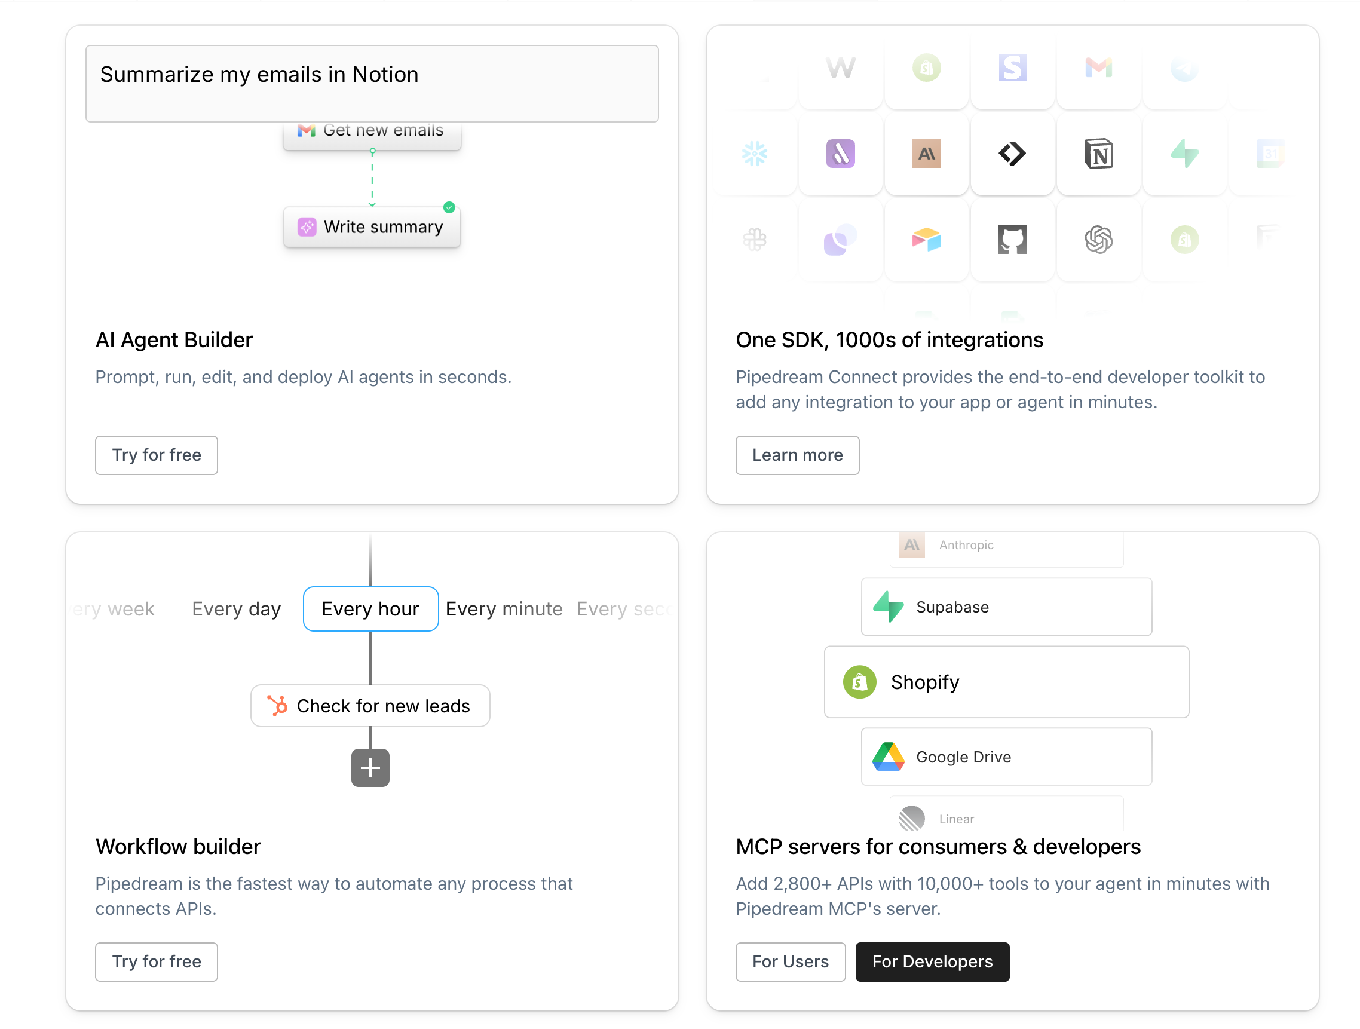Click the plus add-step icon in workflow
Image resolution: width=1360 pixels, height=1029 pixels.
370,768
